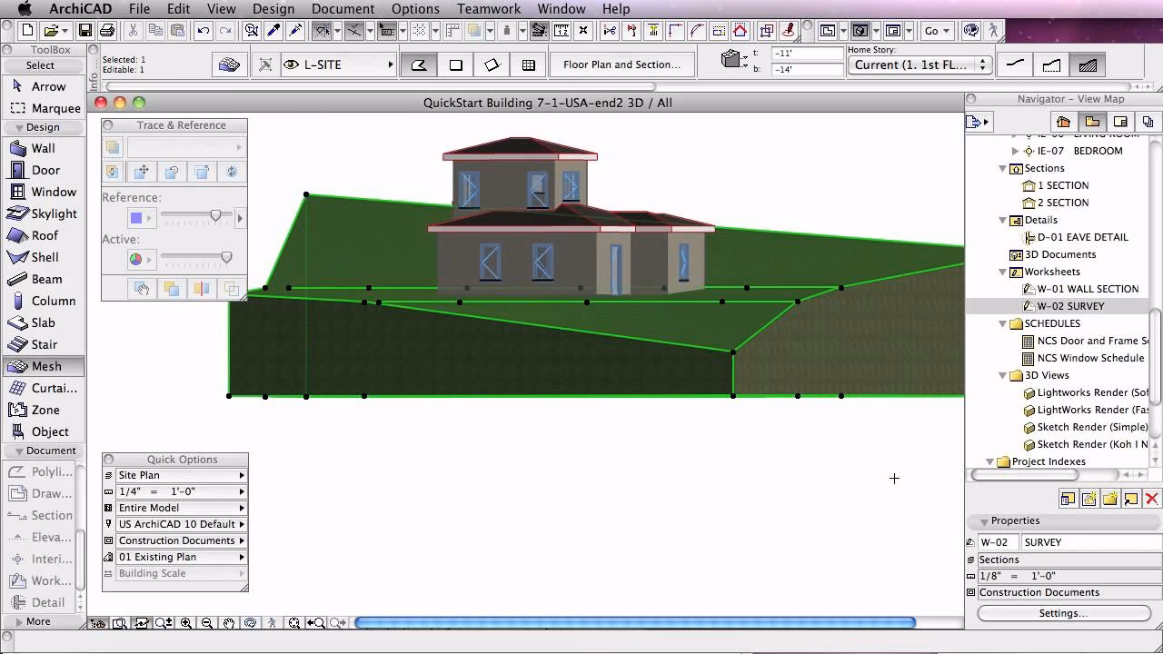Toggle the L-SITE layer visibility eye
Screen dimensions: 1163x654
point(292,64)
